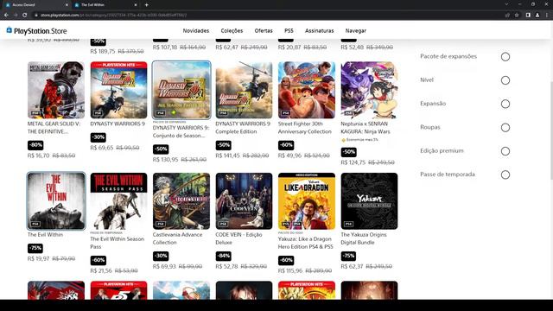Select the Edição premium filter
This screenshot has height=311, width=553.
point(505,151)
